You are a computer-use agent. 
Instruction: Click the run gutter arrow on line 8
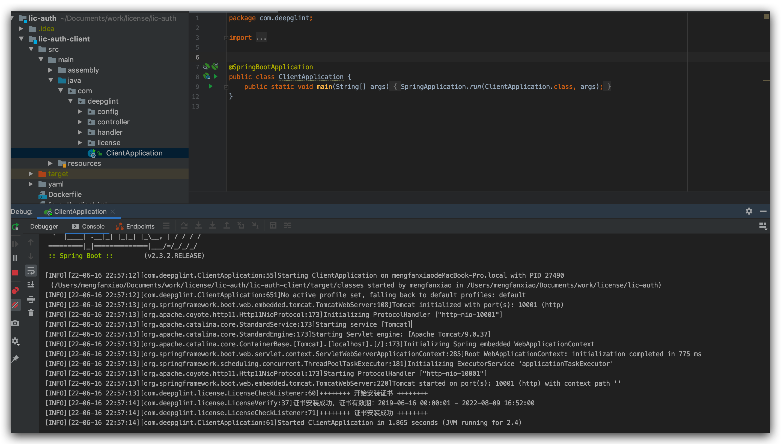[x=216, y=77]
